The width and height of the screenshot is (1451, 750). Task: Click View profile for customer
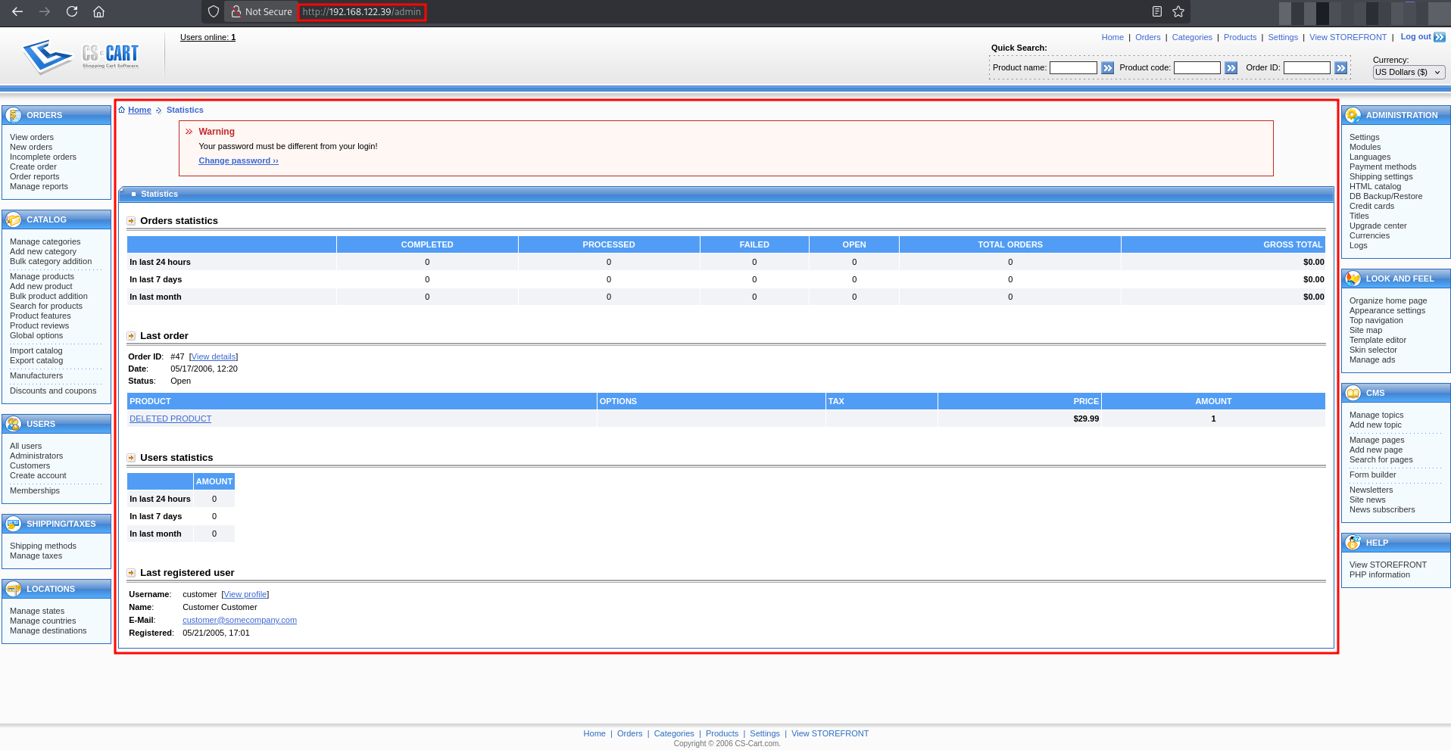tap(245, 594)
